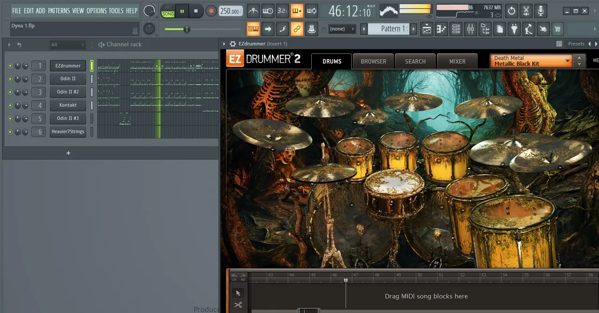Toggle the note-slide curve button
Screen dimensions: 599x313
282,29
